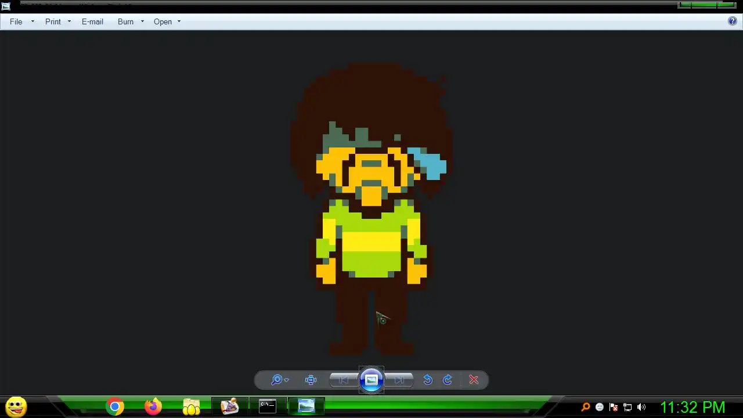
Task: Click the Photo Viewer title bar icon
Action: pos(6,6)
